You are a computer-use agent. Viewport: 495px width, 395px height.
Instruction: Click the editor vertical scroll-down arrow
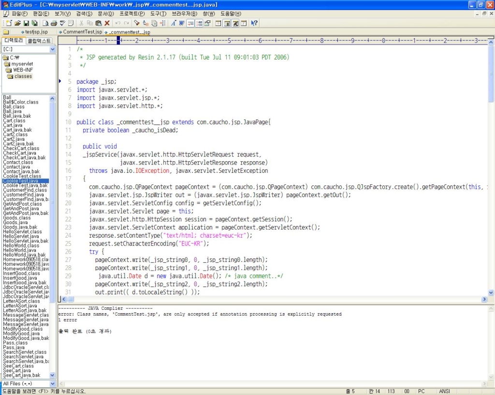point(491,292)
